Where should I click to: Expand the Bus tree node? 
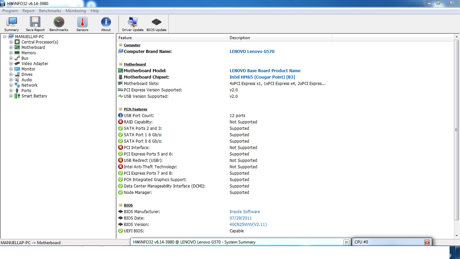tap(11, 58)
